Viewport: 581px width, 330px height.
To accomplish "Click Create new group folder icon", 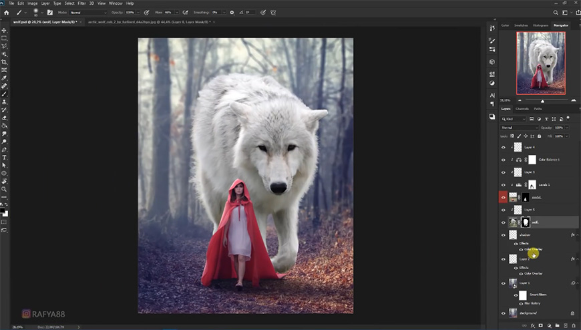I will tap(557, 325).
